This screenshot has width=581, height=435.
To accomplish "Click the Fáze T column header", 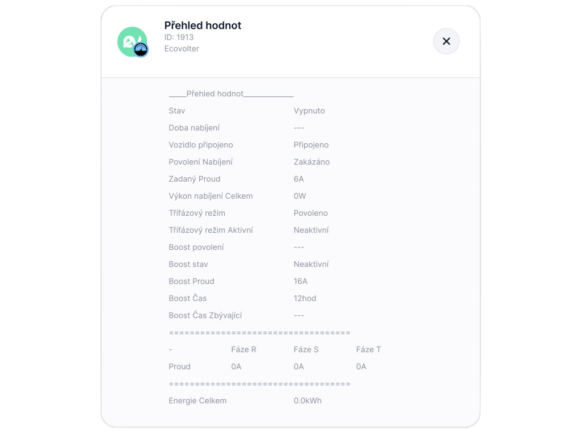I will click(x=368, y=349).
